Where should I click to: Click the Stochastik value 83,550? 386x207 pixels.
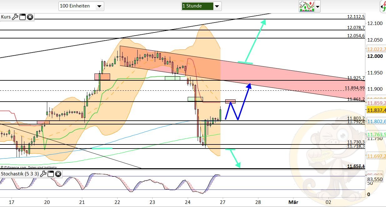pyautogui.click(x=375, y=179)
